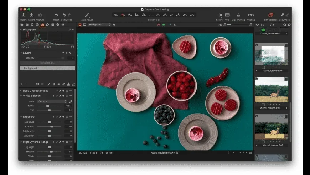This screenshot has width=310, height=175.
Task: Select the Pointer cursor tool
Action: pyautogui.click(x=115, y=15)
